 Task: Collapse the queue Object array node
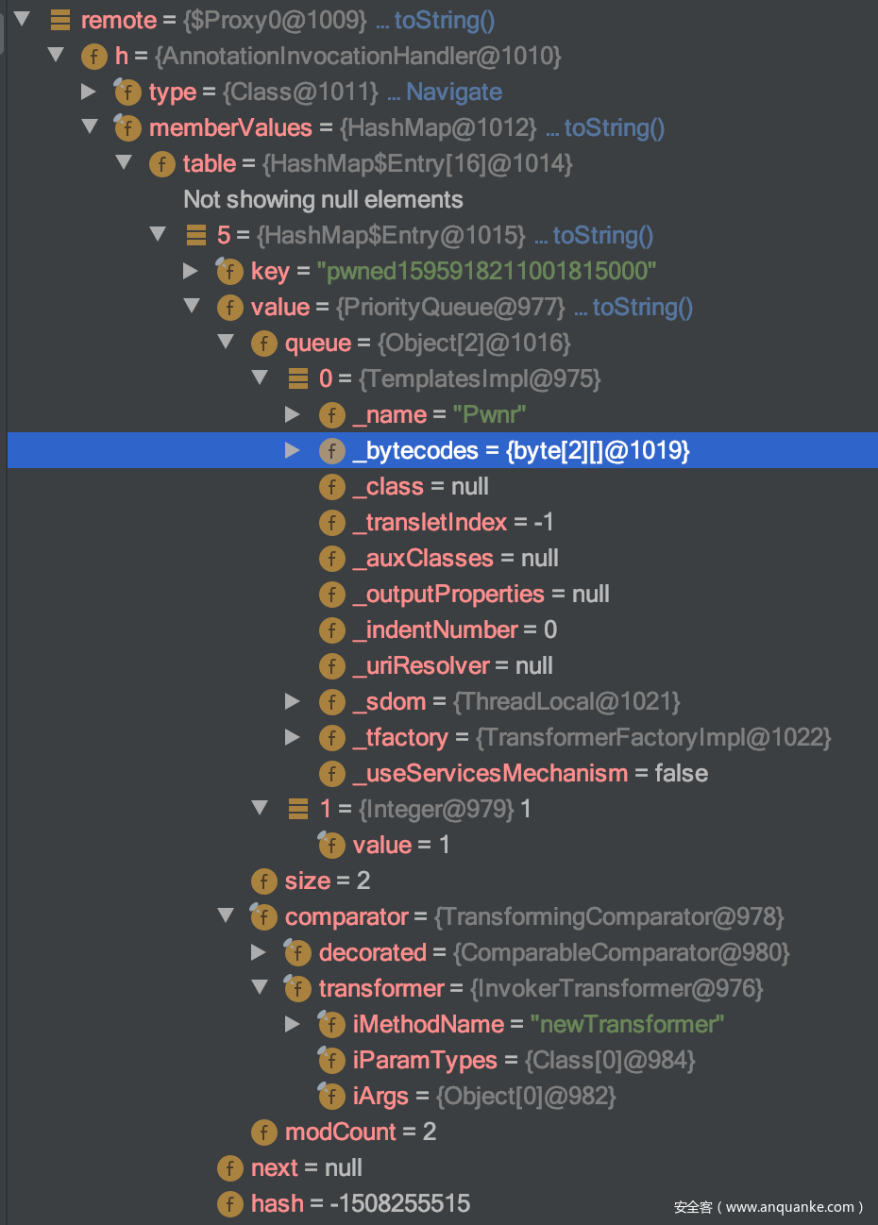coord(226,342)
